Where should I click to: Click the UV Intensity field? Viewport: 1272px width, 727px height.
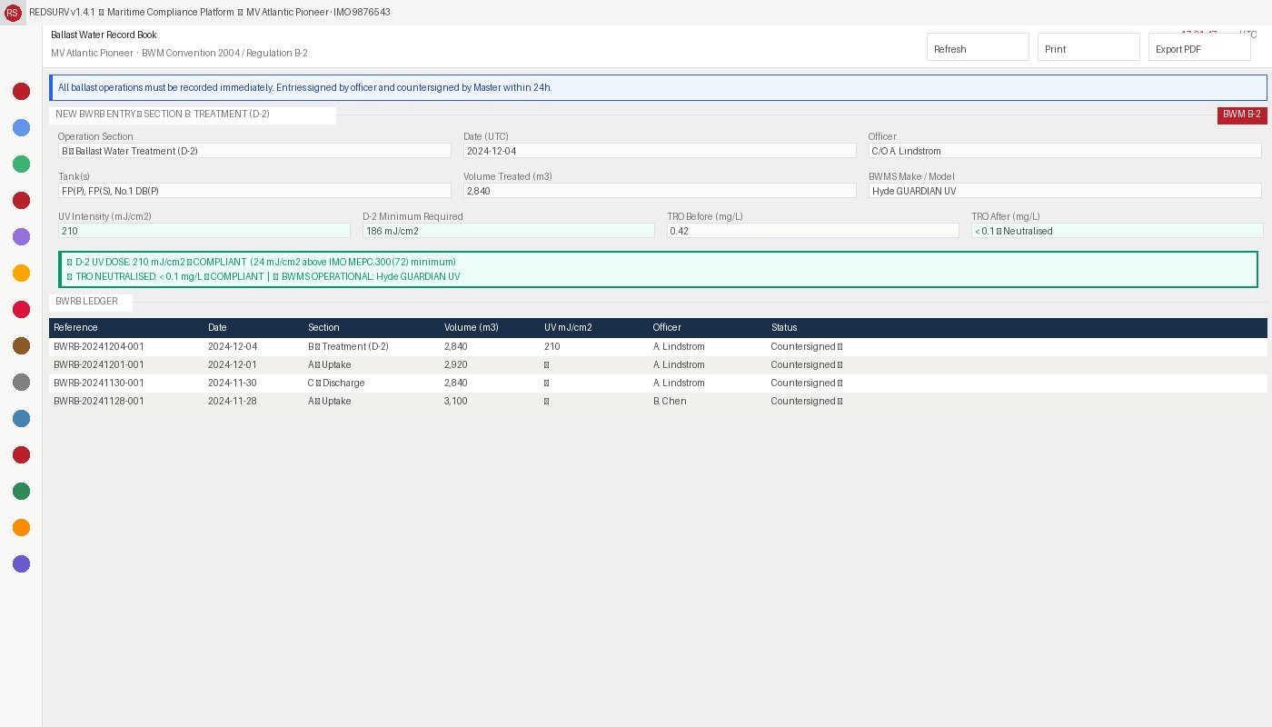click(x=204, y=231)
